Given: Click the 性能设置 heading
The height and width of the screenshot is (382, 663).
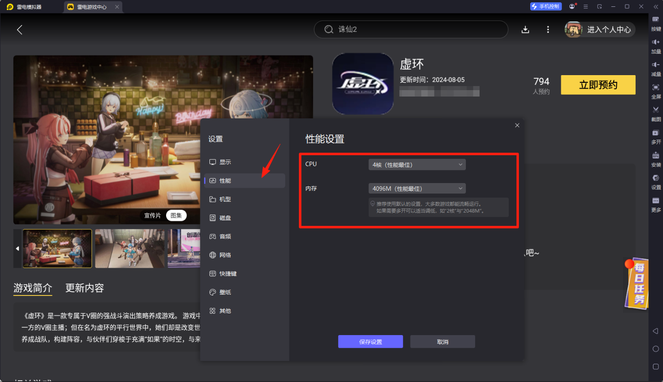Looking at the screenshot, I should [x=325, y=139].
